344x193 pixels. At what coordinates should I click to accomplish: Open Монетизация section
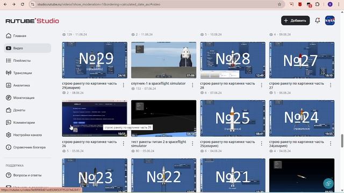(27, 98)
